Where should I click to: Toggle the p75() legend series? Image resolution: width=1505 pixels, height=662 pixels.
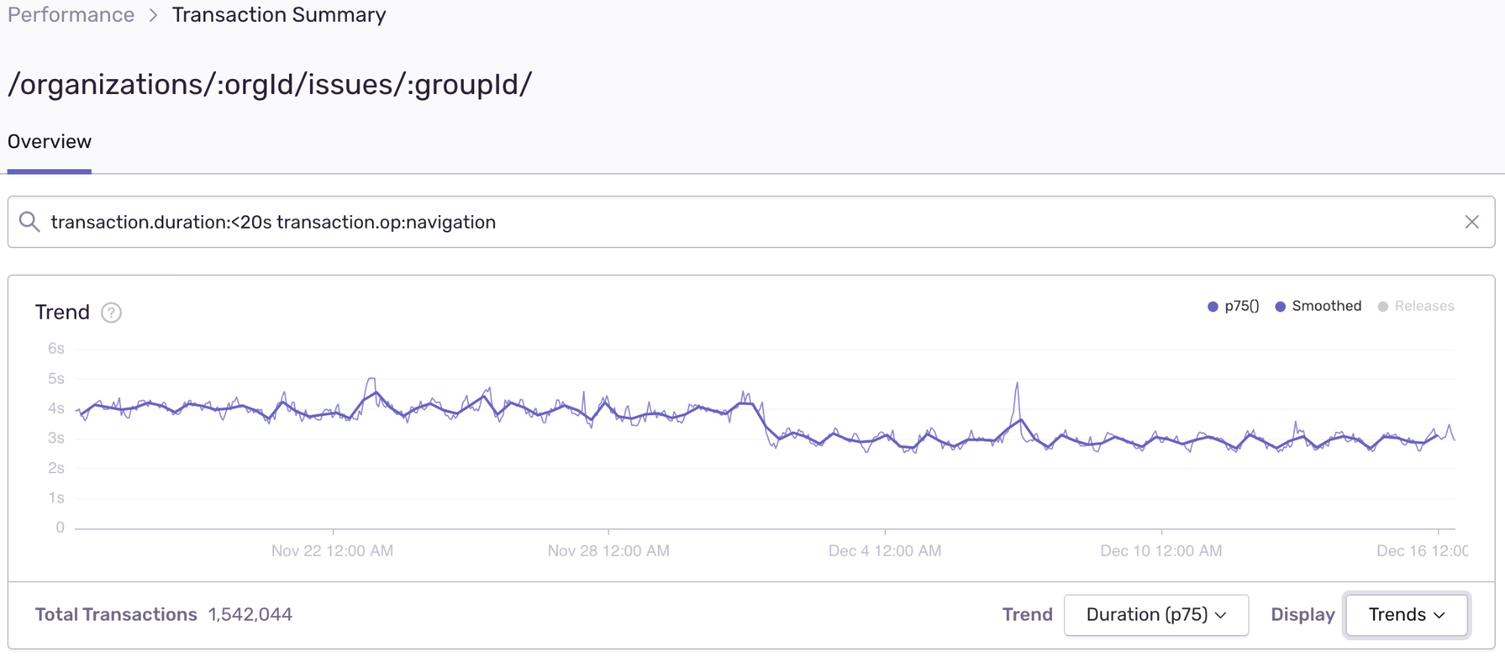1233,306
